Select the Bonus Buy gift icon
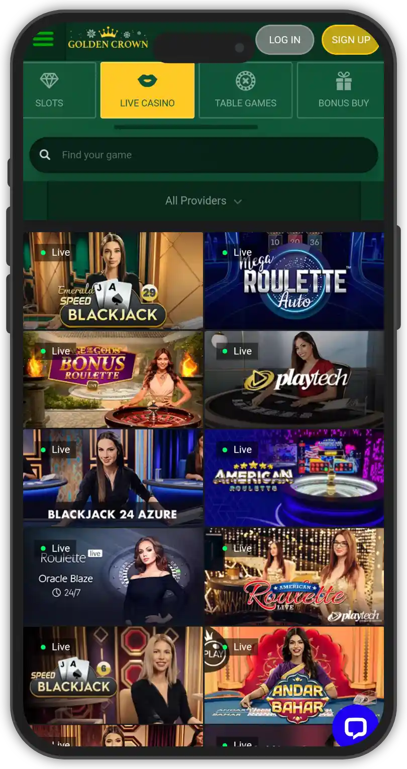Viewport: 407px width, 769px height. [344, 81]
